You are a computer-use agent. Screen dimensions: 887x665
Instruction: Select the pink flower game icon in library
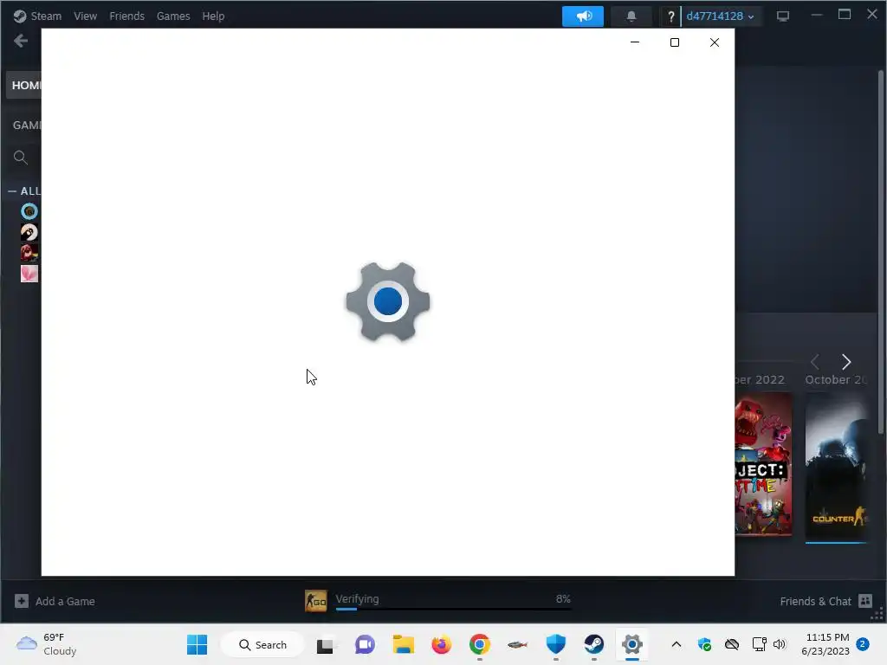29,274
